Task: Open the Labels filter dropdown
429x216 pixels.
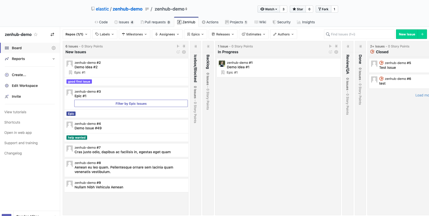Action: (x=105, y=34)
